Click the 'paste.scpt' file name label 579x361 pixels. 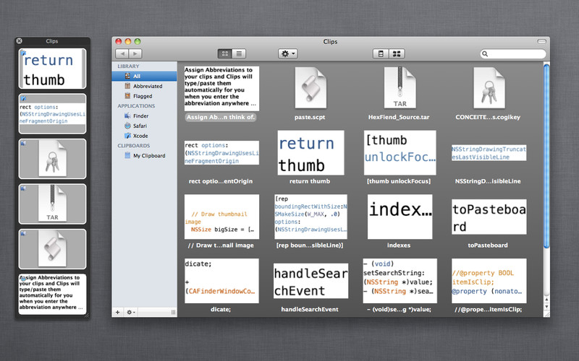(310, 117)
